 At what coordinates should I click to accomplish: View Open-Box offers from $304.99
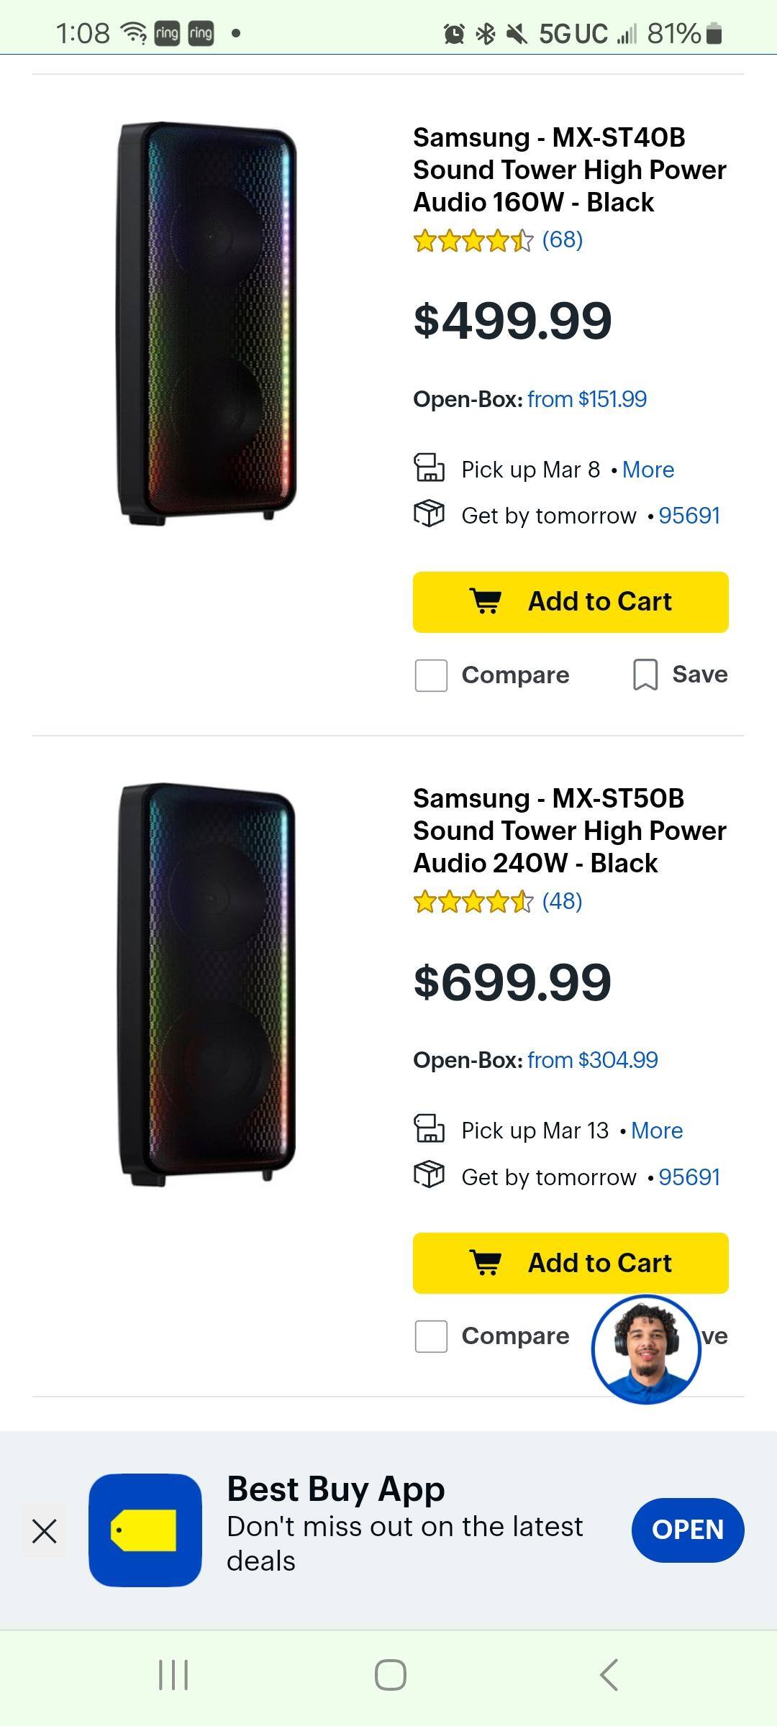(x=592, y=1060)
